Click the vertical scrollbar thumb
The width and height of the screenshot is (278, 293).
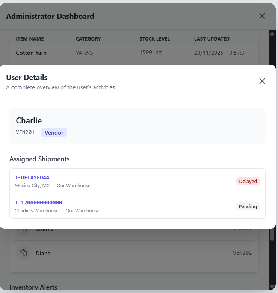tap(272, 233)
